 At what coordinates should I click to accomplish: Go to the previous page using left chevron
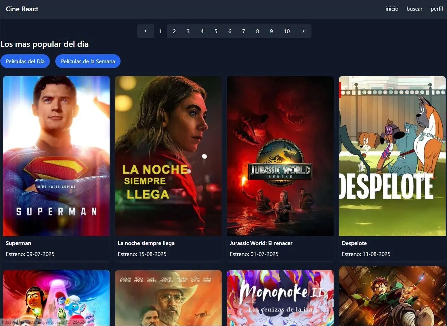(145, 31)
